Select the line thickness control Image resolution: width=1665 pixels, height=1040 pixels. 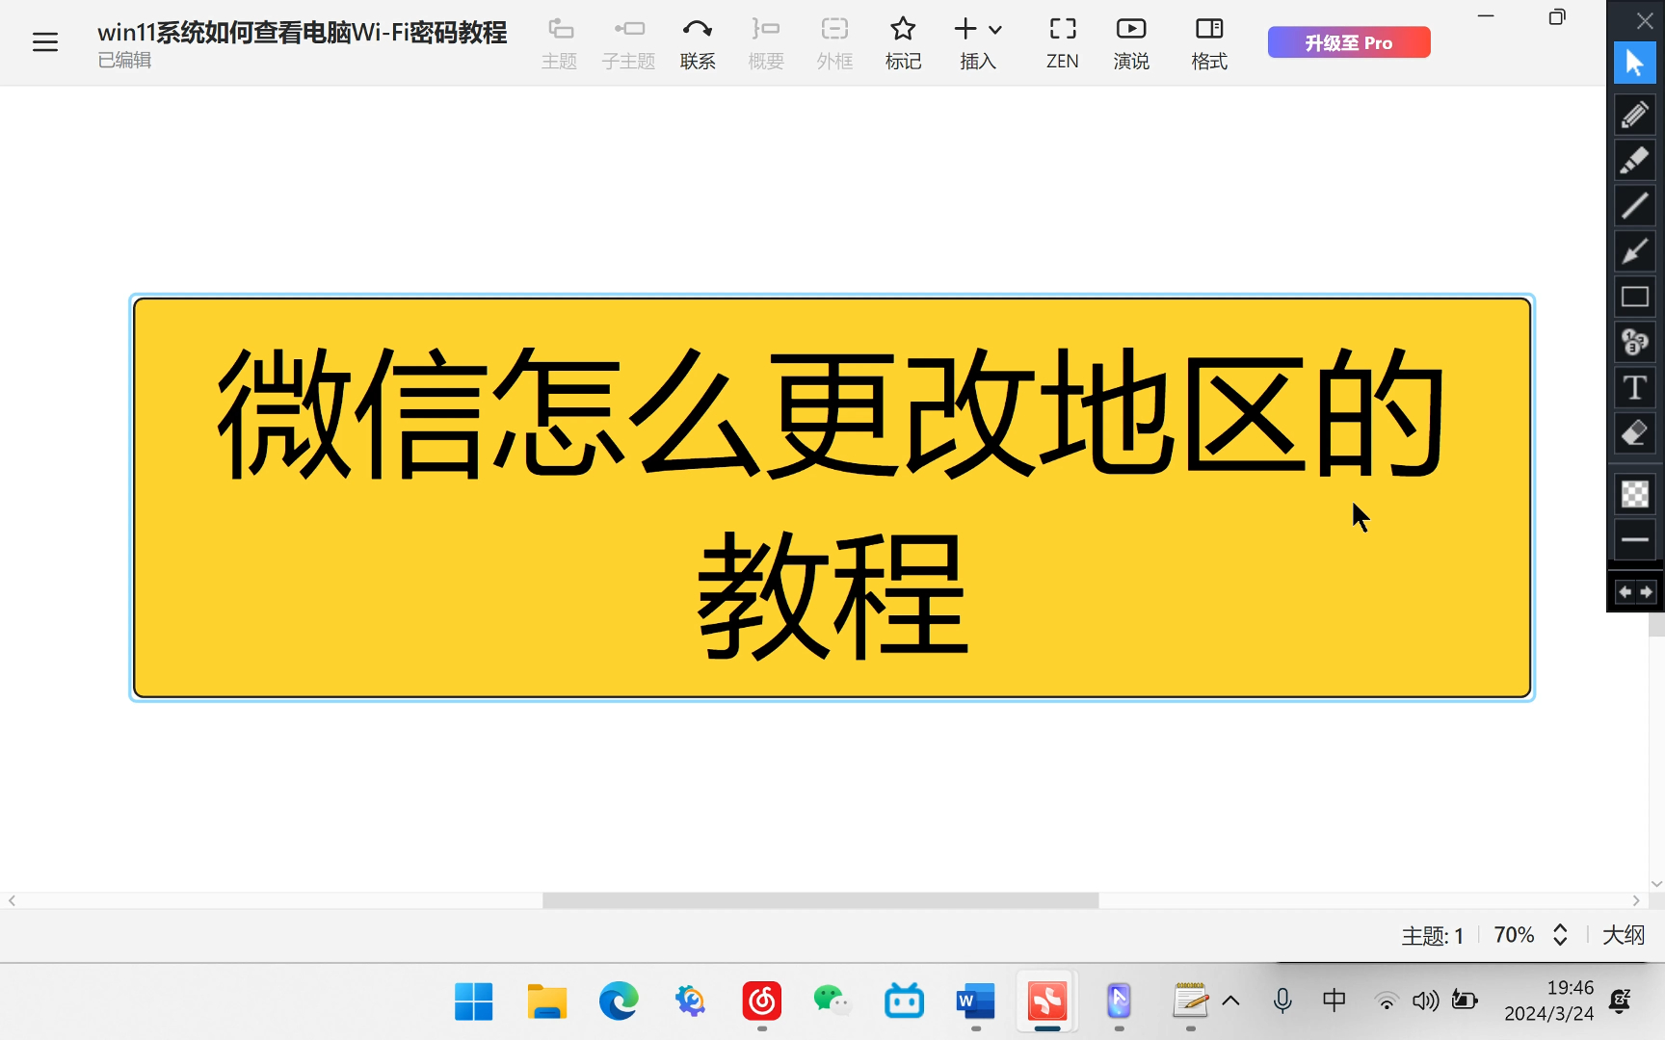1634,538
